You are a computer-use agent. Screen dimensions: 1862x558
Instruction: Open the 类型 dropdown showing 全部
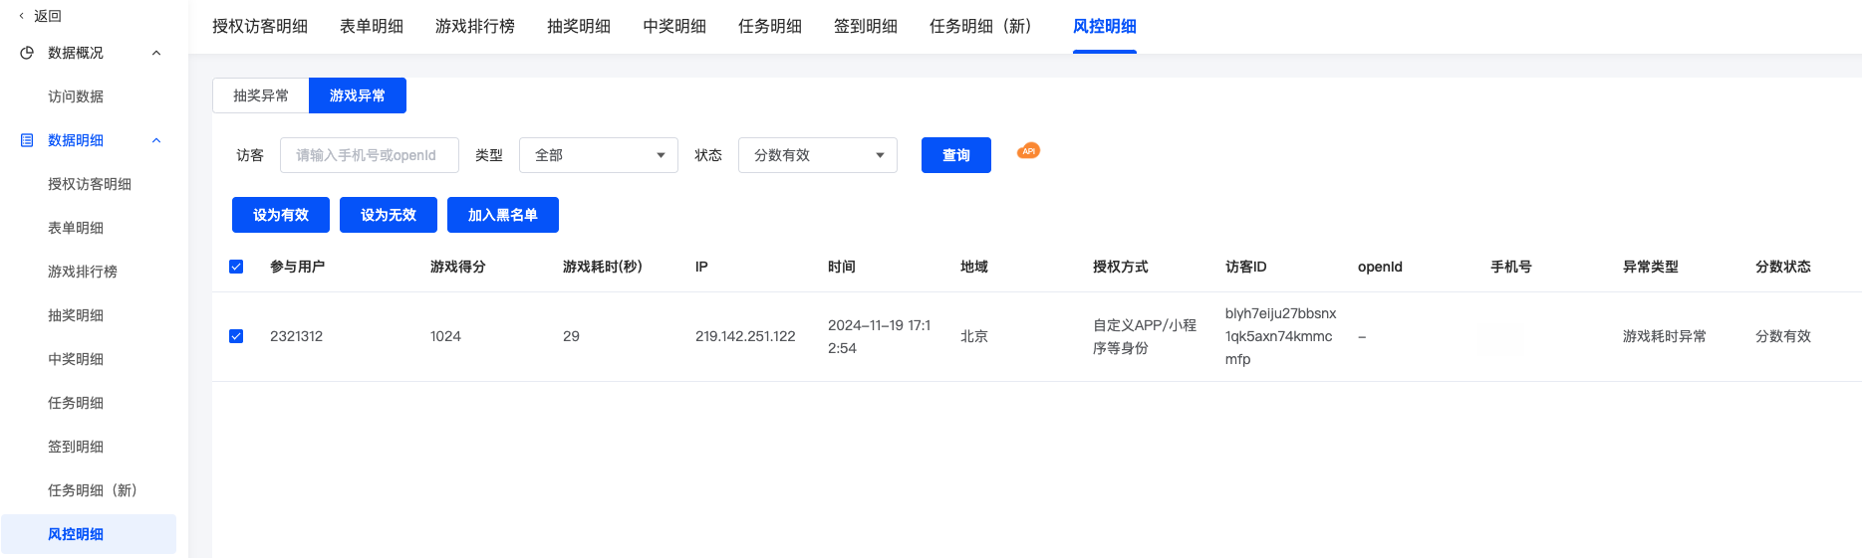click(x=598, y=155)
